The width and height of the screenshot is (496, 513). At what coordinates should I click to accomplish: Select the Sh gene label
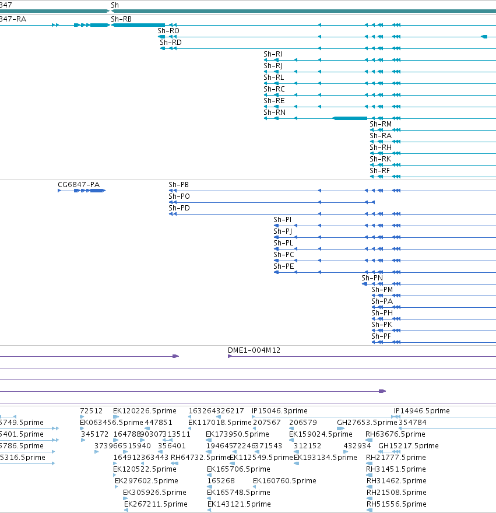pos(115,5)
